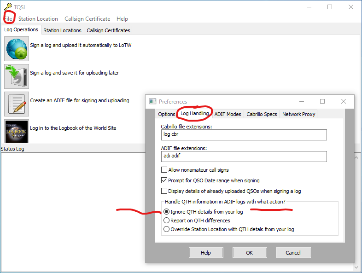Uncheck Prompt for QSO Date range when signing
Screen dimensions: 362x273
click(164, 180)
